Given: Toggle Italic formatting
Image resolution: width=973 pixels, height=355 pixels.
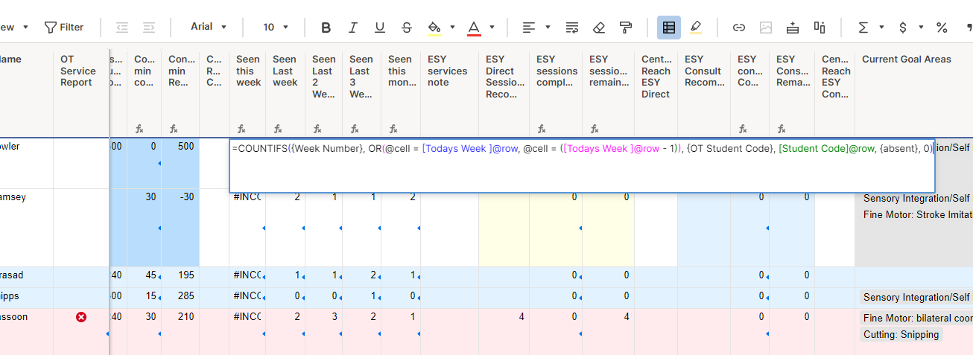Looking at the screenshot, I should tap(352, 28).
